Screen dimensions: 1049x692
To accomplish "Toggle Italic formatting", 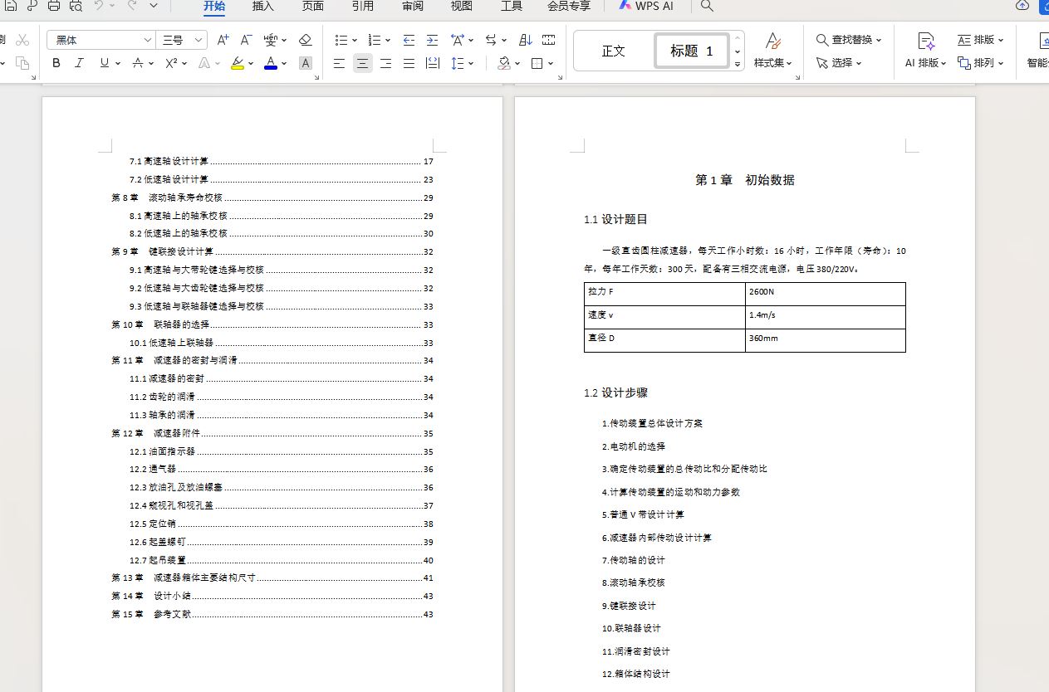I will coord(80,63).
